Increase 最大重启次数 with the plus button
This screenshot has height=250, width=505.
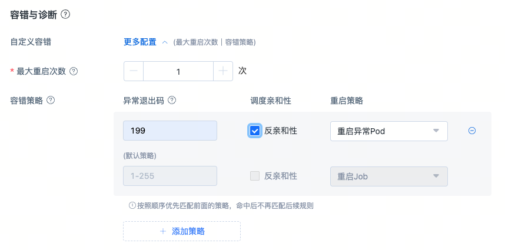(x=223, y=71)
